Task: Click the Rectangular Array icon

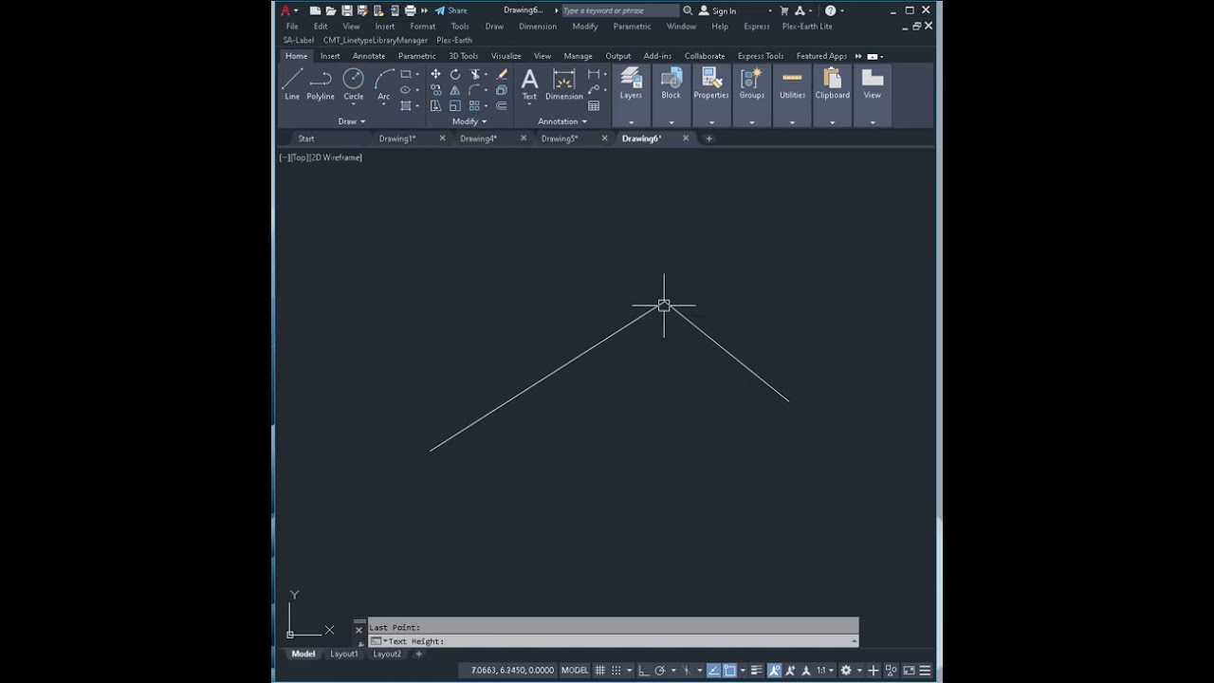Action: coord(475,106)
